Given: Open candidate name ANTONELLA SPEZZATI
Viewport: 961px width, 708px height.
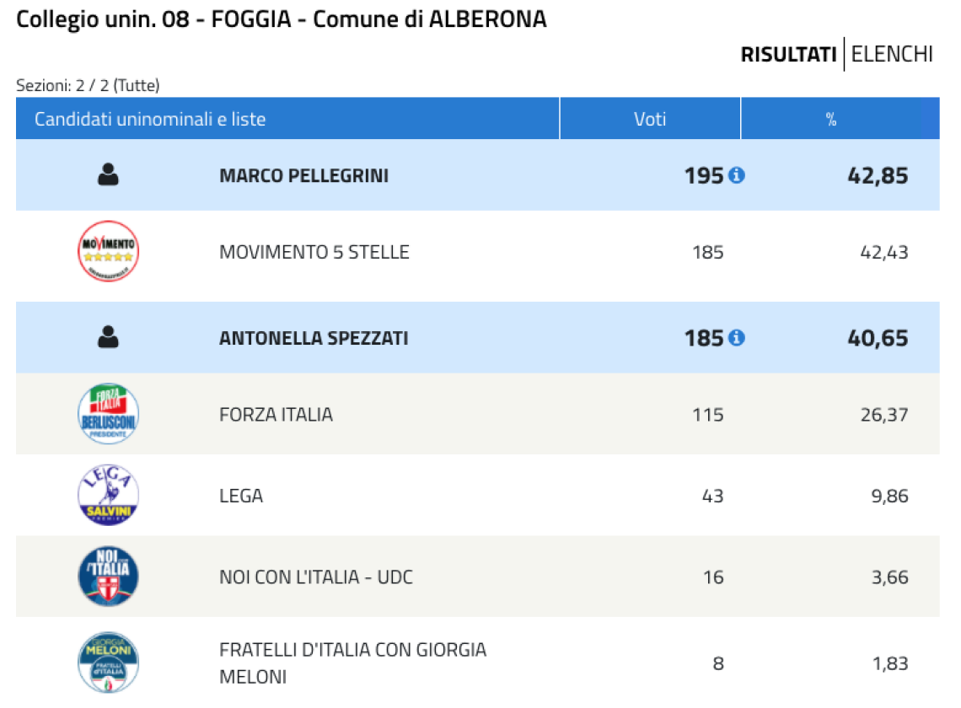Looking at the screenshot, I should click(x=314, y=338).
